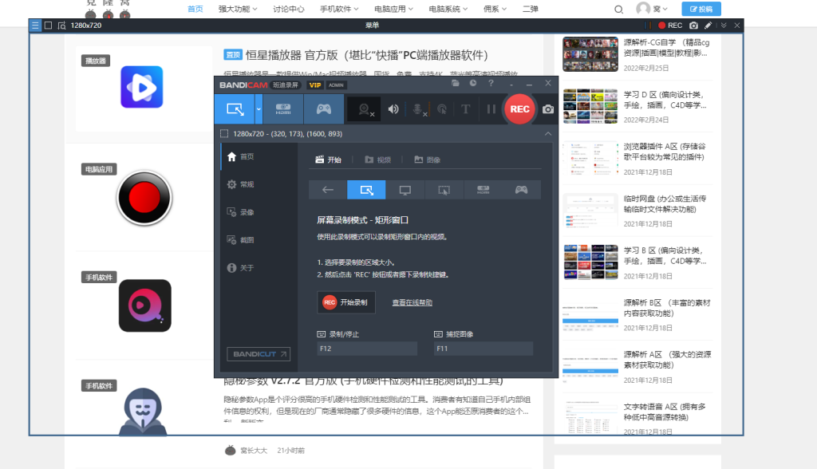Click REC on the recording frame bar

pos(670,25)
